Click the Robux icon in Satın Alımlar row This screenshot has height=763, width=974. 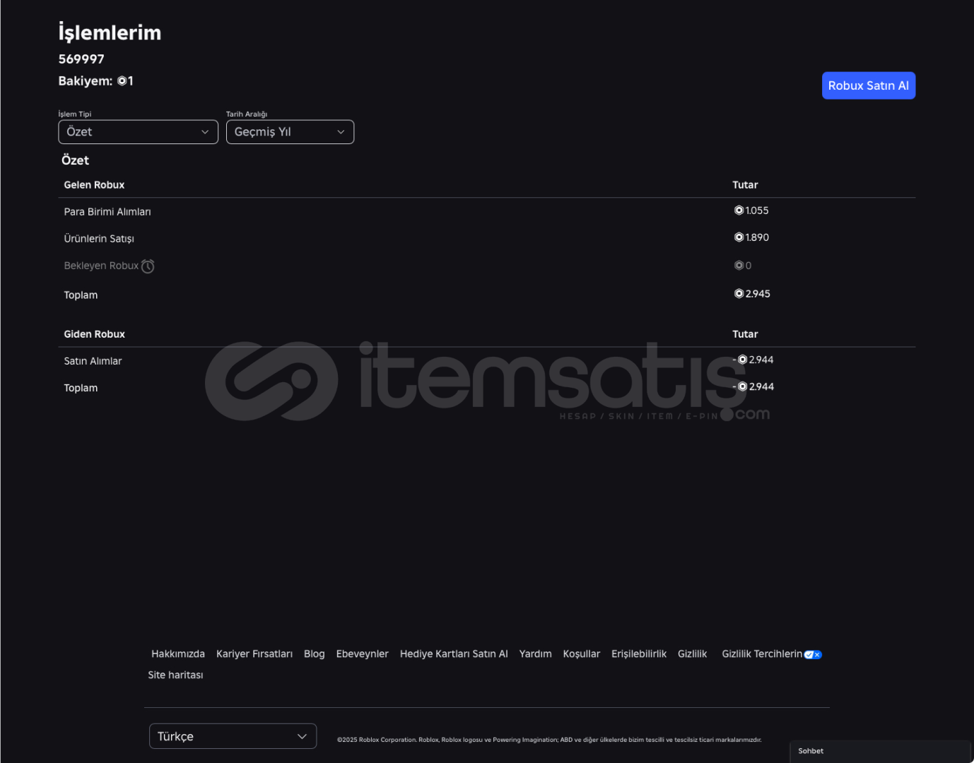(x=742, y=360)
